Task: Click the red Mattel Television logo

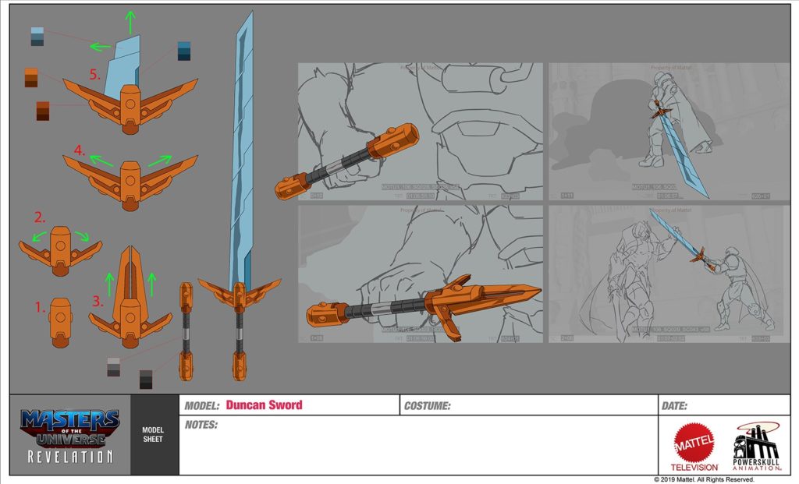Action: (x=694, y=447)
